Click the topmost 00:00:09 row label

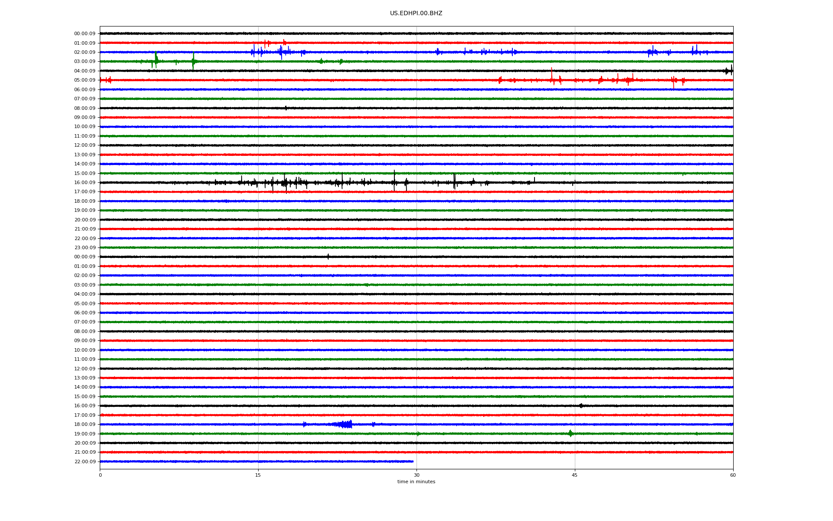pos(85,33)
